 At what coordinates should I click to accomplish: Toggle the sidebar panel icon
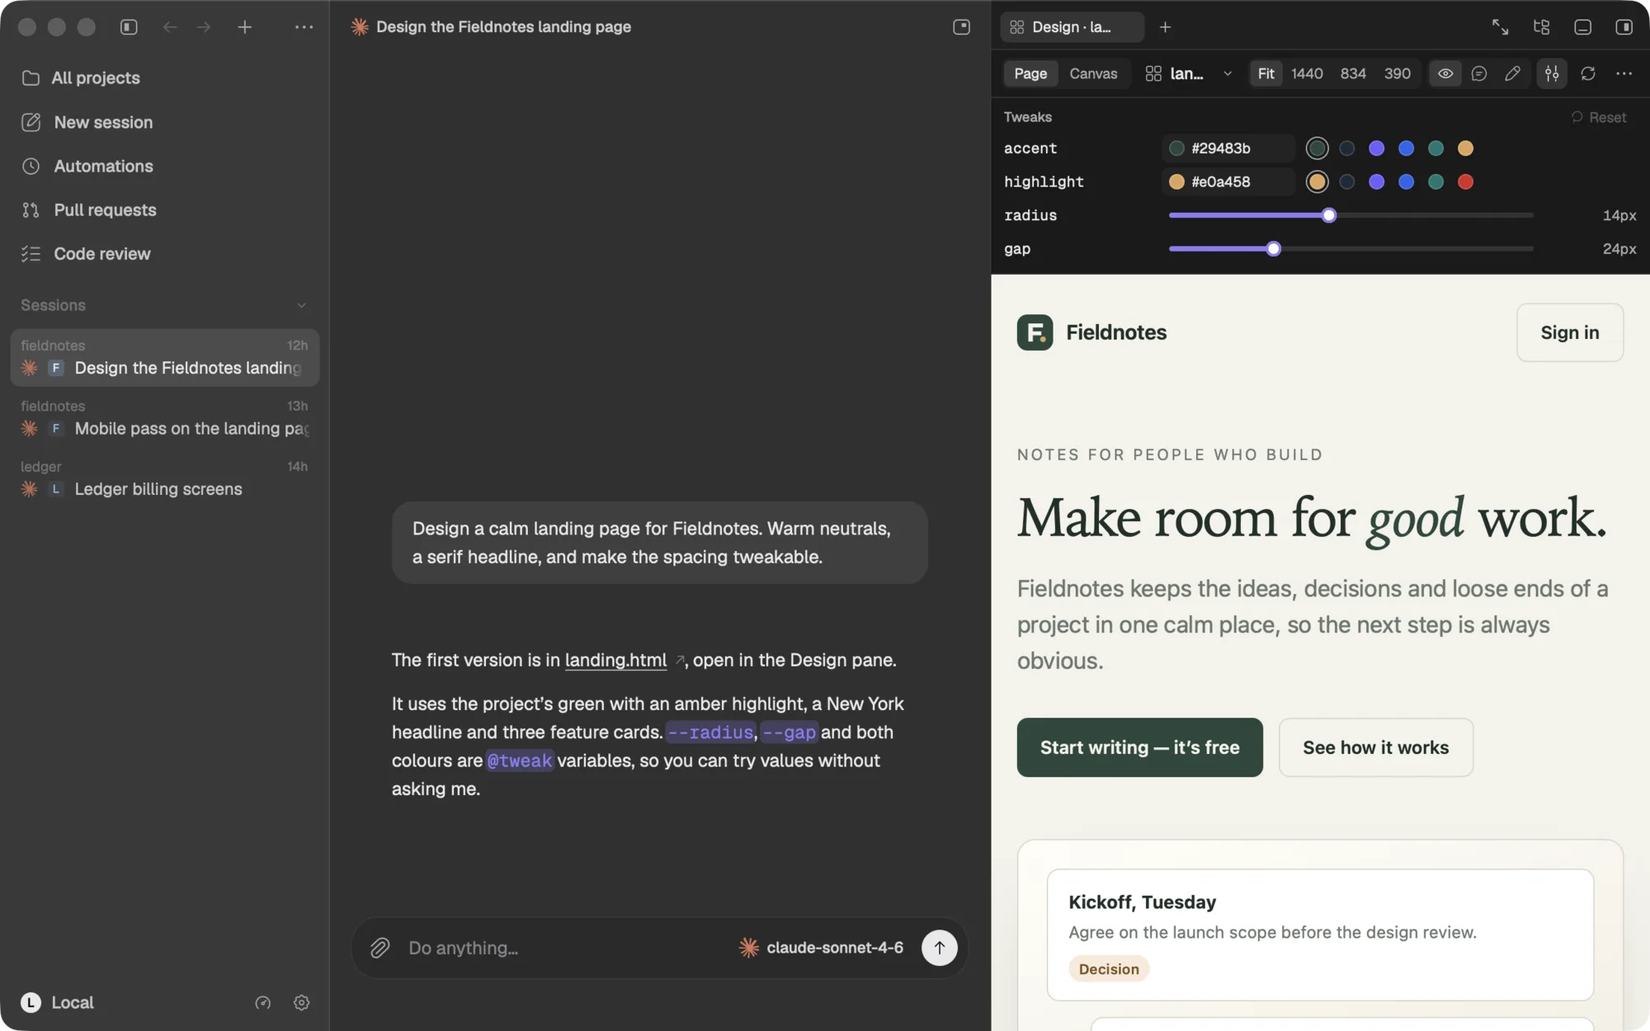(129, 27)
